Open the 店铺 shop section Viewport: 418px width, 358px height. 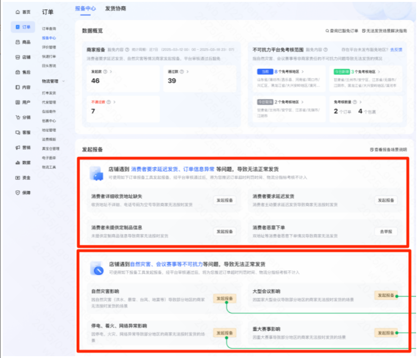click(x=23, y=57)
